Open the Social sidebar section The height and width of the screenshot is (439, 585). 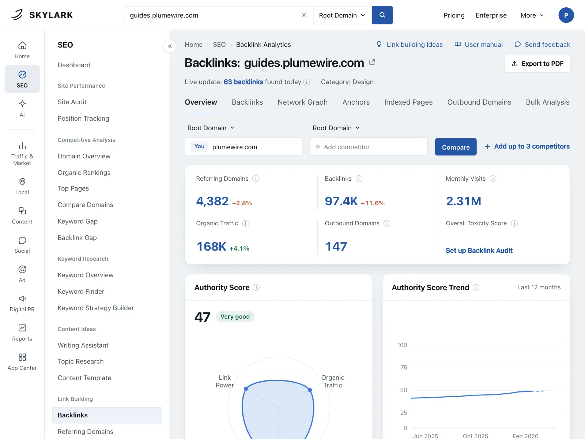tap(22, 245)
